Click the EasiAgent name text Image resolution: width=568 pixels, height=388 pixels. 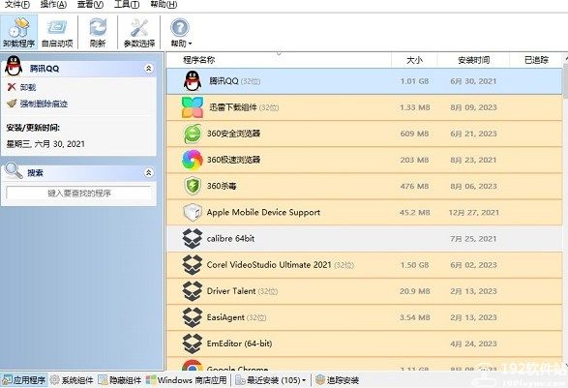click(x=225, y=317)
